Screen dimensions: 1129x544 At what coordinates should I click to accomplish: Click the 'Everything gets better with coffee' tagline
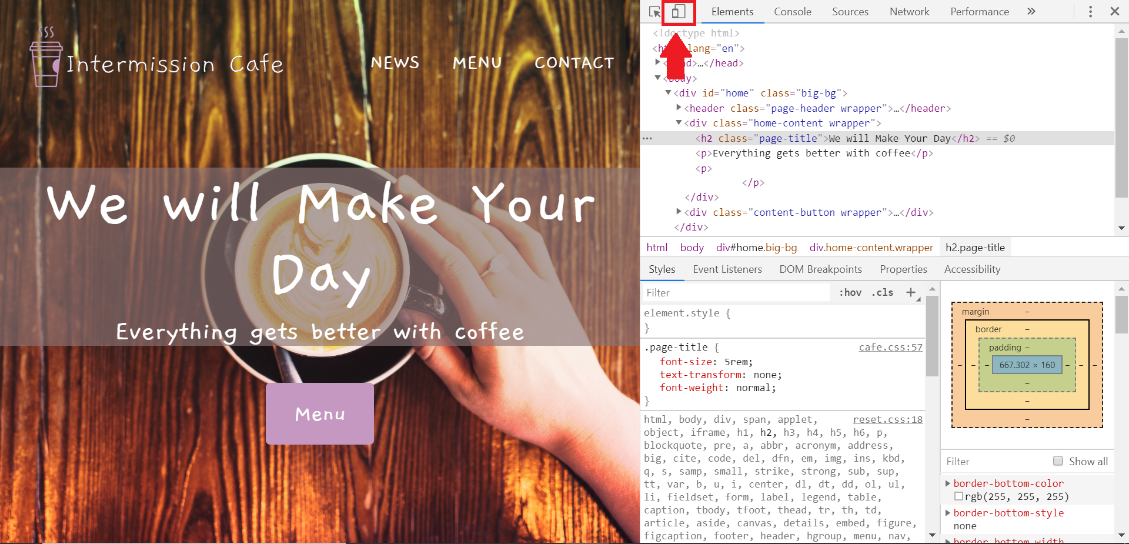[320, 332]
